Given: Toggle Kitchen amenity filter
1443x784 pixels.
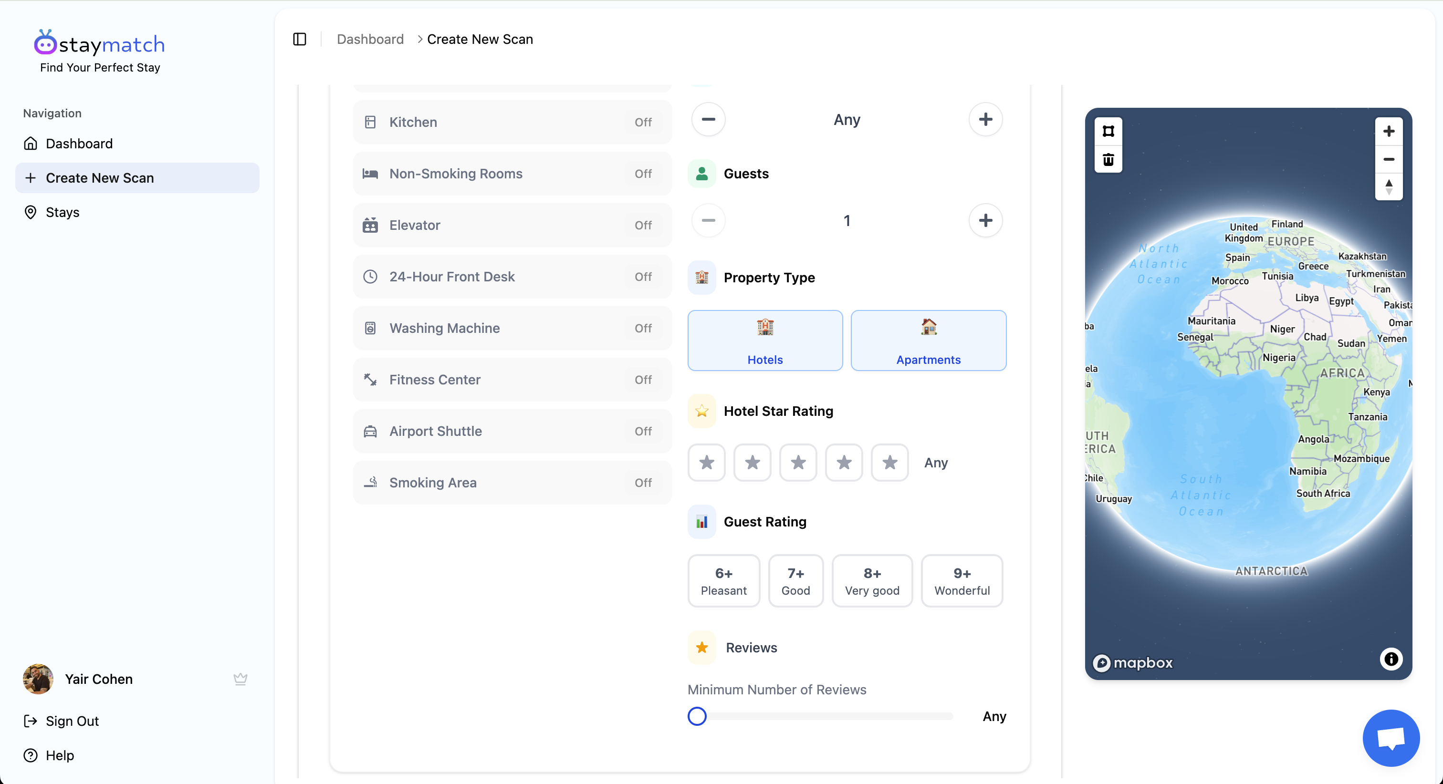Looking at the screenshot, I should point(512,122).
